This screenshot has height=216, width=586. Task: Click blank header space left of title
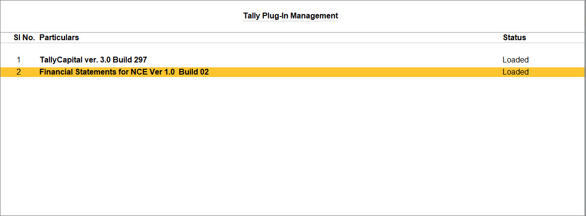coord(121,15)
